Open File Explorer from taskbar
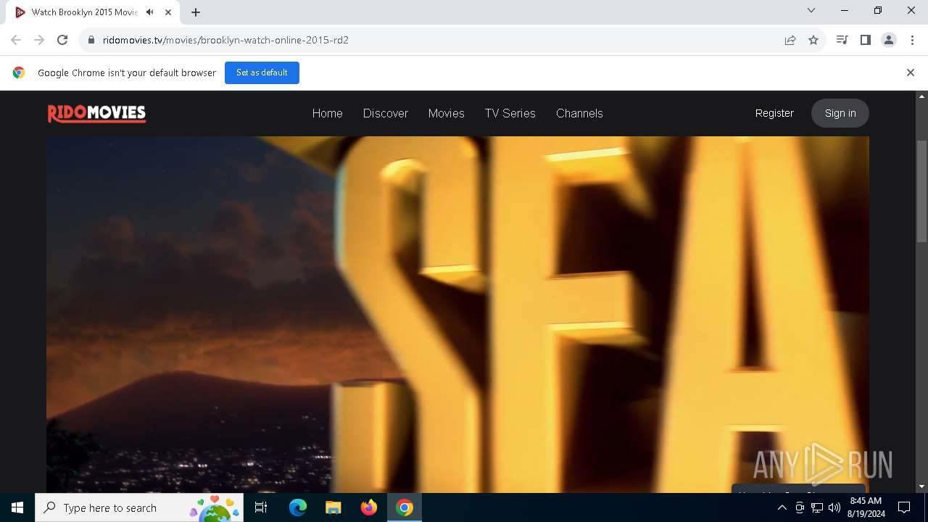This screenshot has width=928, height=522. [333, 507]
